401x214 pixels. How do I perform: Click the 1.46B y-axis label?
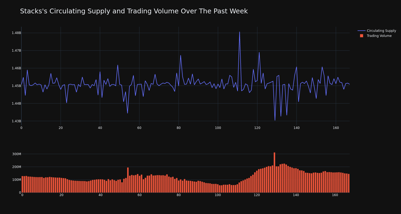pyautogui.click(x=16, y=68)
